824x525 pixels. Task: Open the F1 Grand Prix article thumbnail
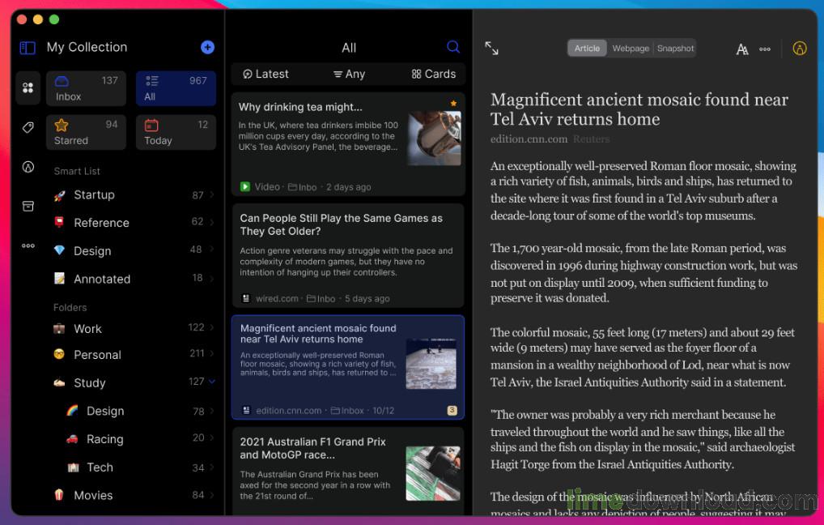(433, 473)
